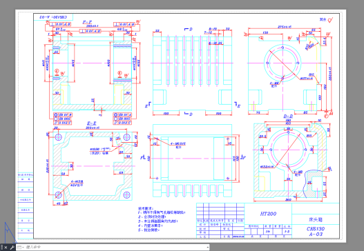364x251 pixels.
Task: Close the command line window
Action: (x=6, y=248)
